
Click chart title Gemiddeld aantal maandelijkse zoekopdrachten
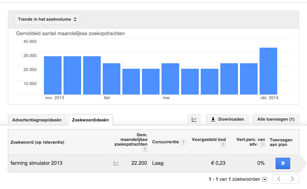click(71, 34)
